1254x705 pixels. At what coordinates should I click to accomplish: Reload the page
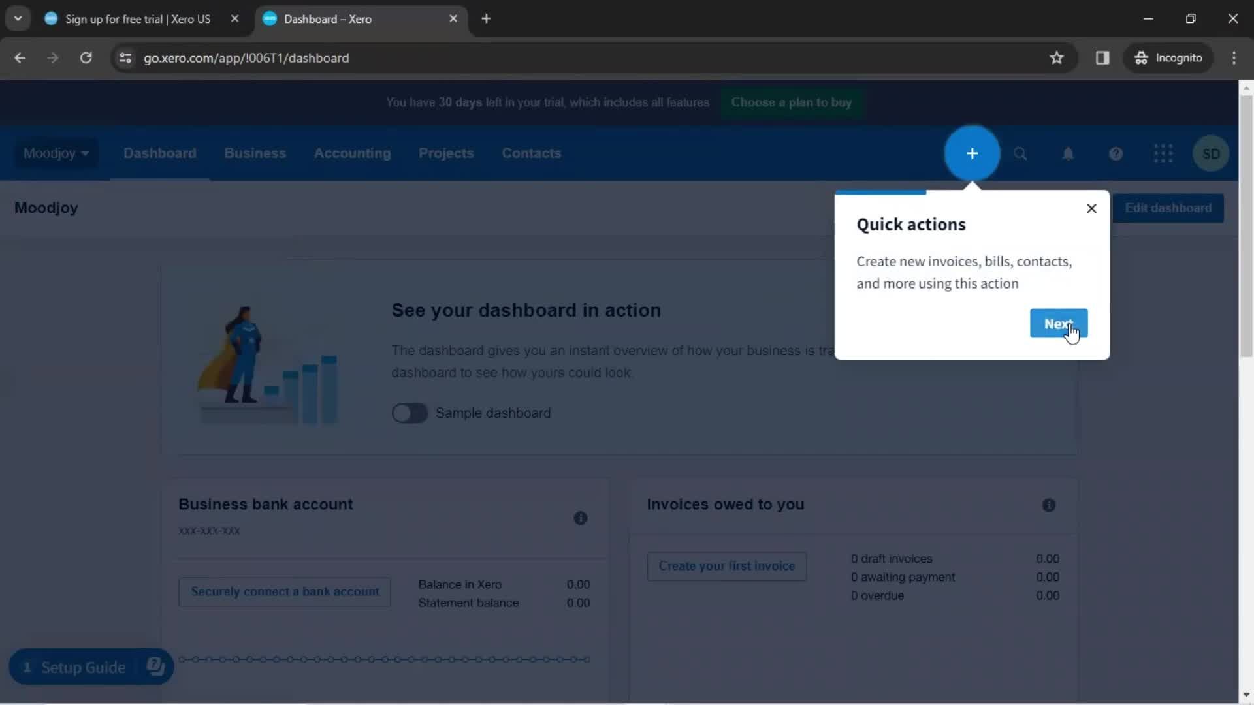(x=86, y=58)
